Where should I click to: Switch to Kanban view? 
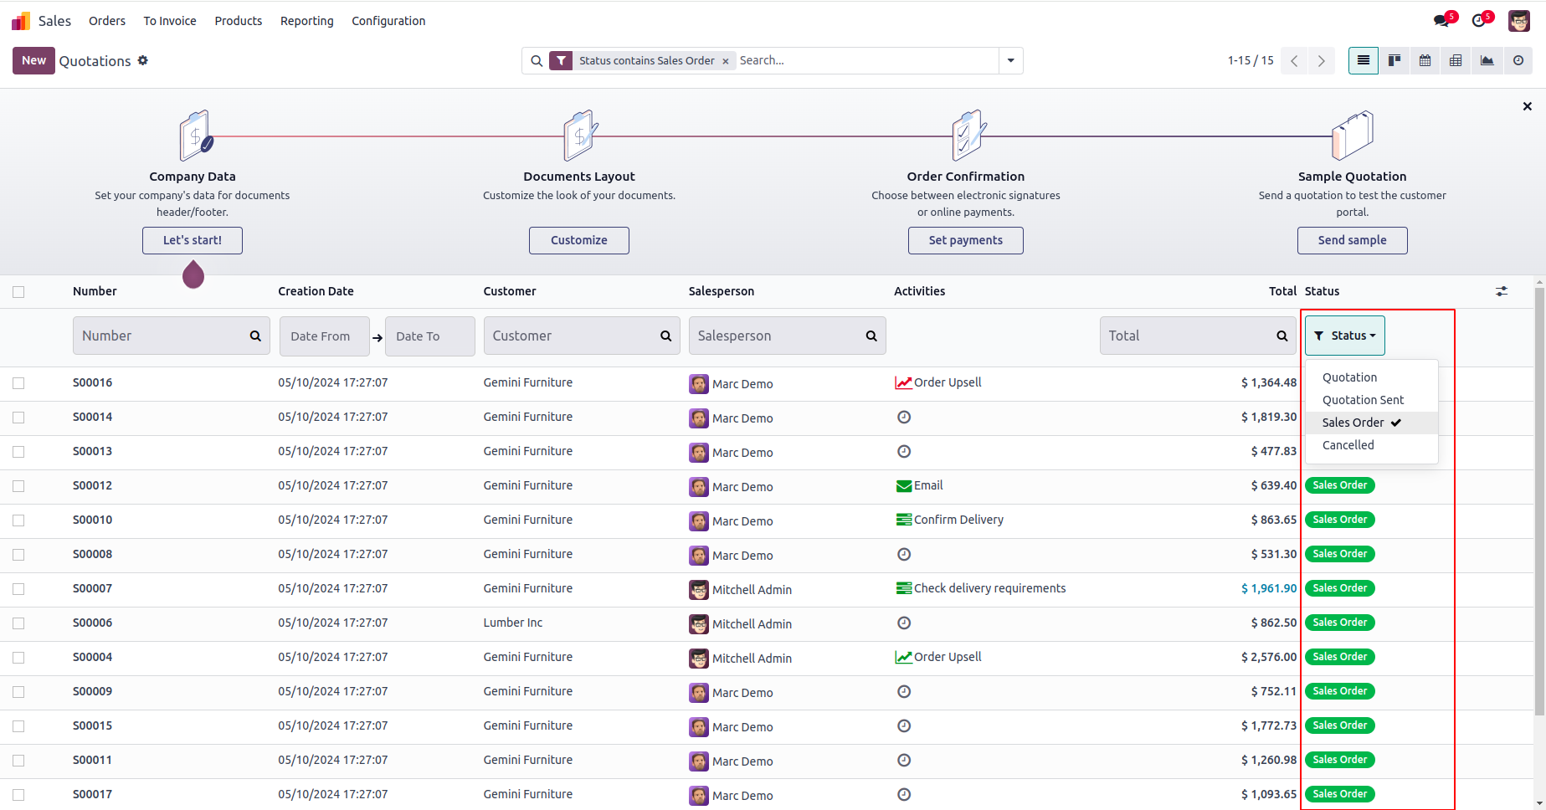(1394, 60)
